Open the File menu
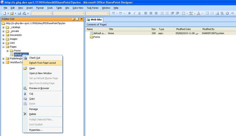The image size is (236, 136). tap(5, 8)
